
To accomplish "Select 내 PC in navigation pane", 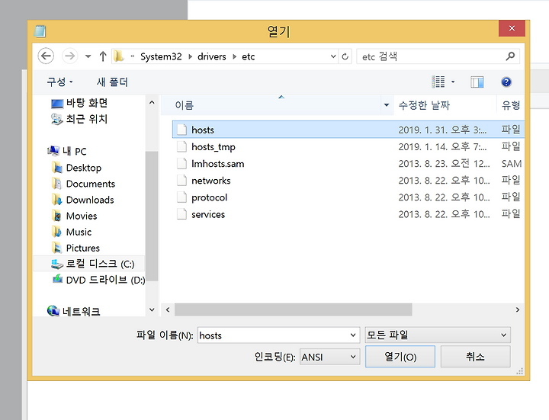I will tap(66, 151).
